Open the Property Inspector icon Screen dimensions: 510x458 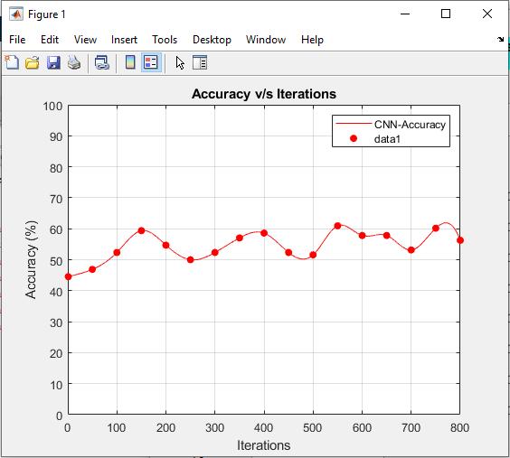tap(200, 62)
